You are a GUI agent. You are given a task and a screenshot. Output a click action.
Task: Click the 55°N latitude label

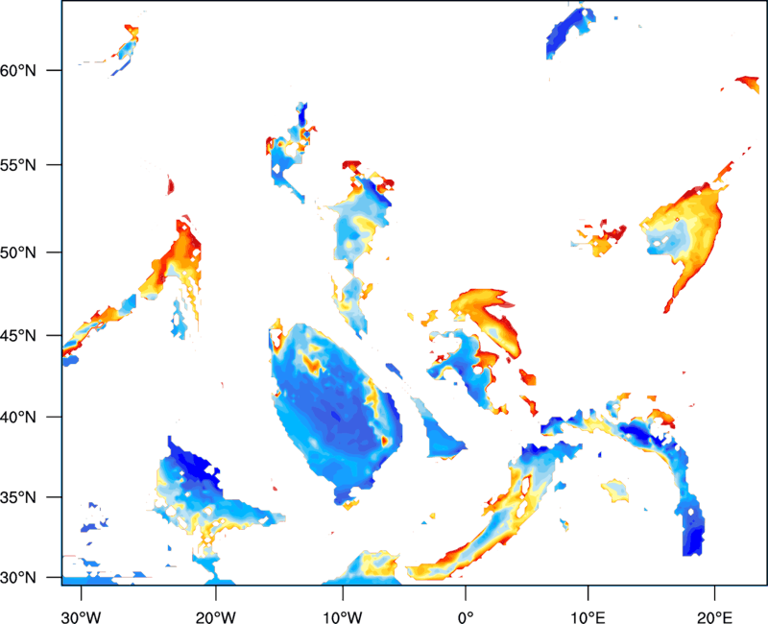[x=18, y=165]
